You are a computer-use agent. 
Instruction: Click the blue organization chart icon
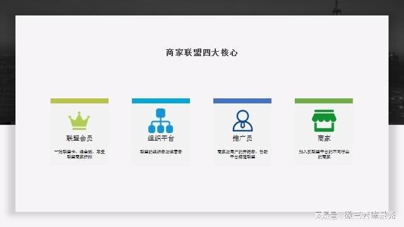(160, 120)
